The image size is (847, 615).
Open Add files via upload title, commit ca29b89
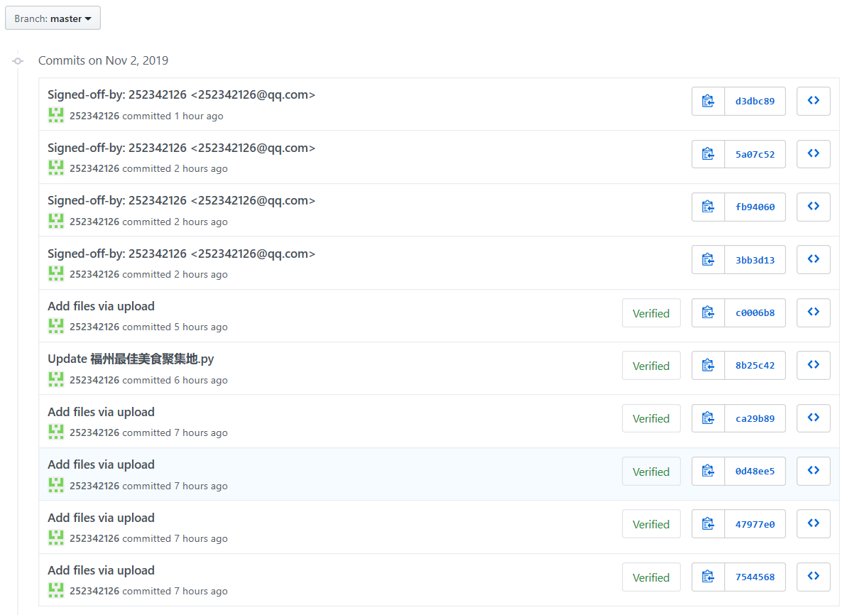pyautogui.click(x=101, y=412)
